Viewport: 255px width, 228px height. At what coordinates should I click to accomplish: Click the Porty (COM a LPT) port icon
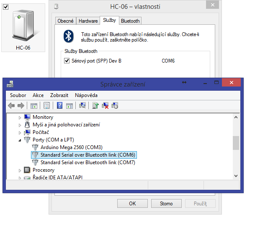point(27,140)
